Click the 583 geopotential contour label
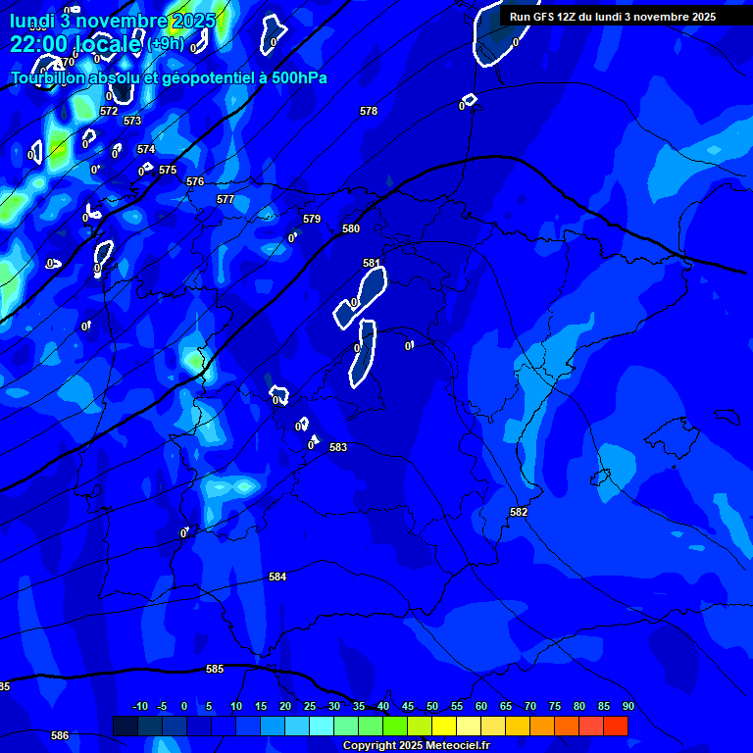 pos(338,447)
